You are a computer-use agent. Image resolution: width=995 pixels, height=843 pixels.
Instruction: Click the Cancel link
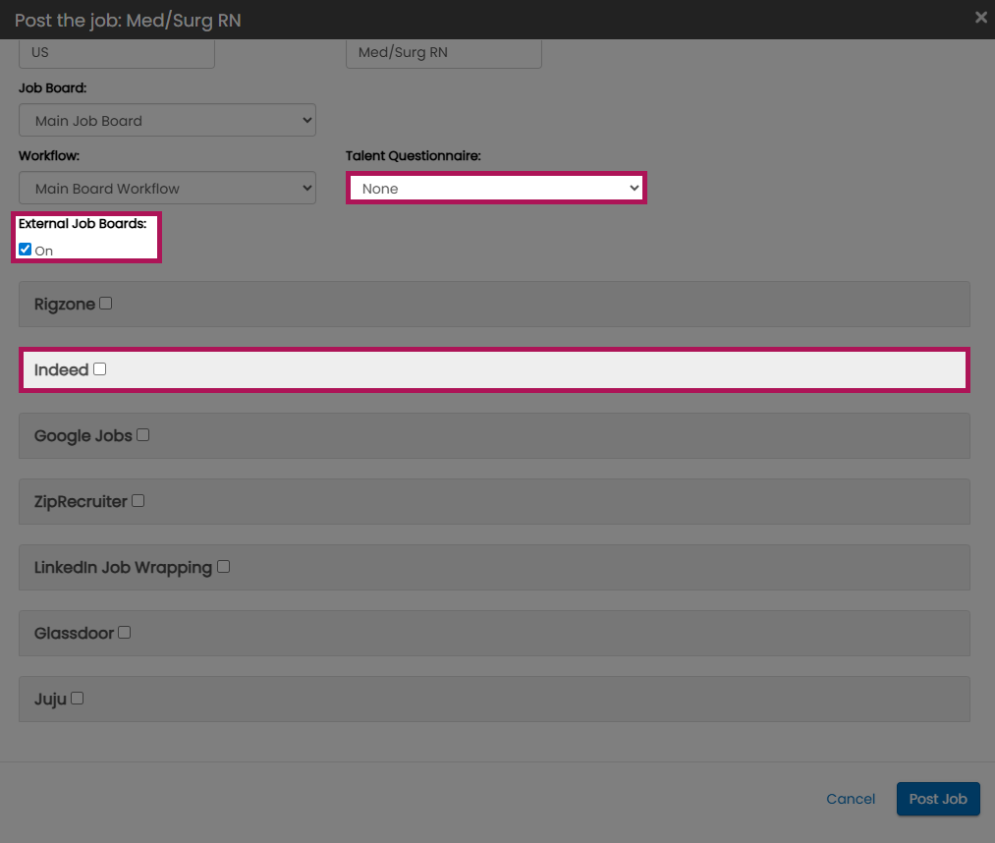pos(851,799)
